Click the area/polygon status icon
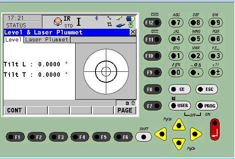The height and width of the screenshot is (159, 235). [x=110, y=24]
